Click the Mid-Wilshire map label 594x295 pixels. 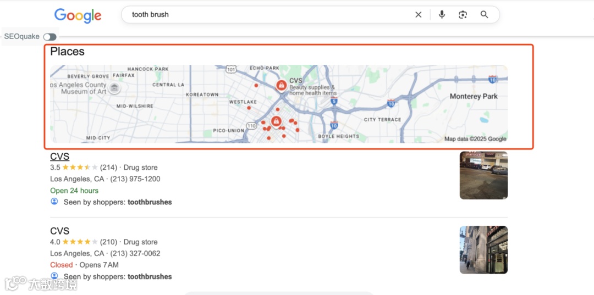[135, 106]
